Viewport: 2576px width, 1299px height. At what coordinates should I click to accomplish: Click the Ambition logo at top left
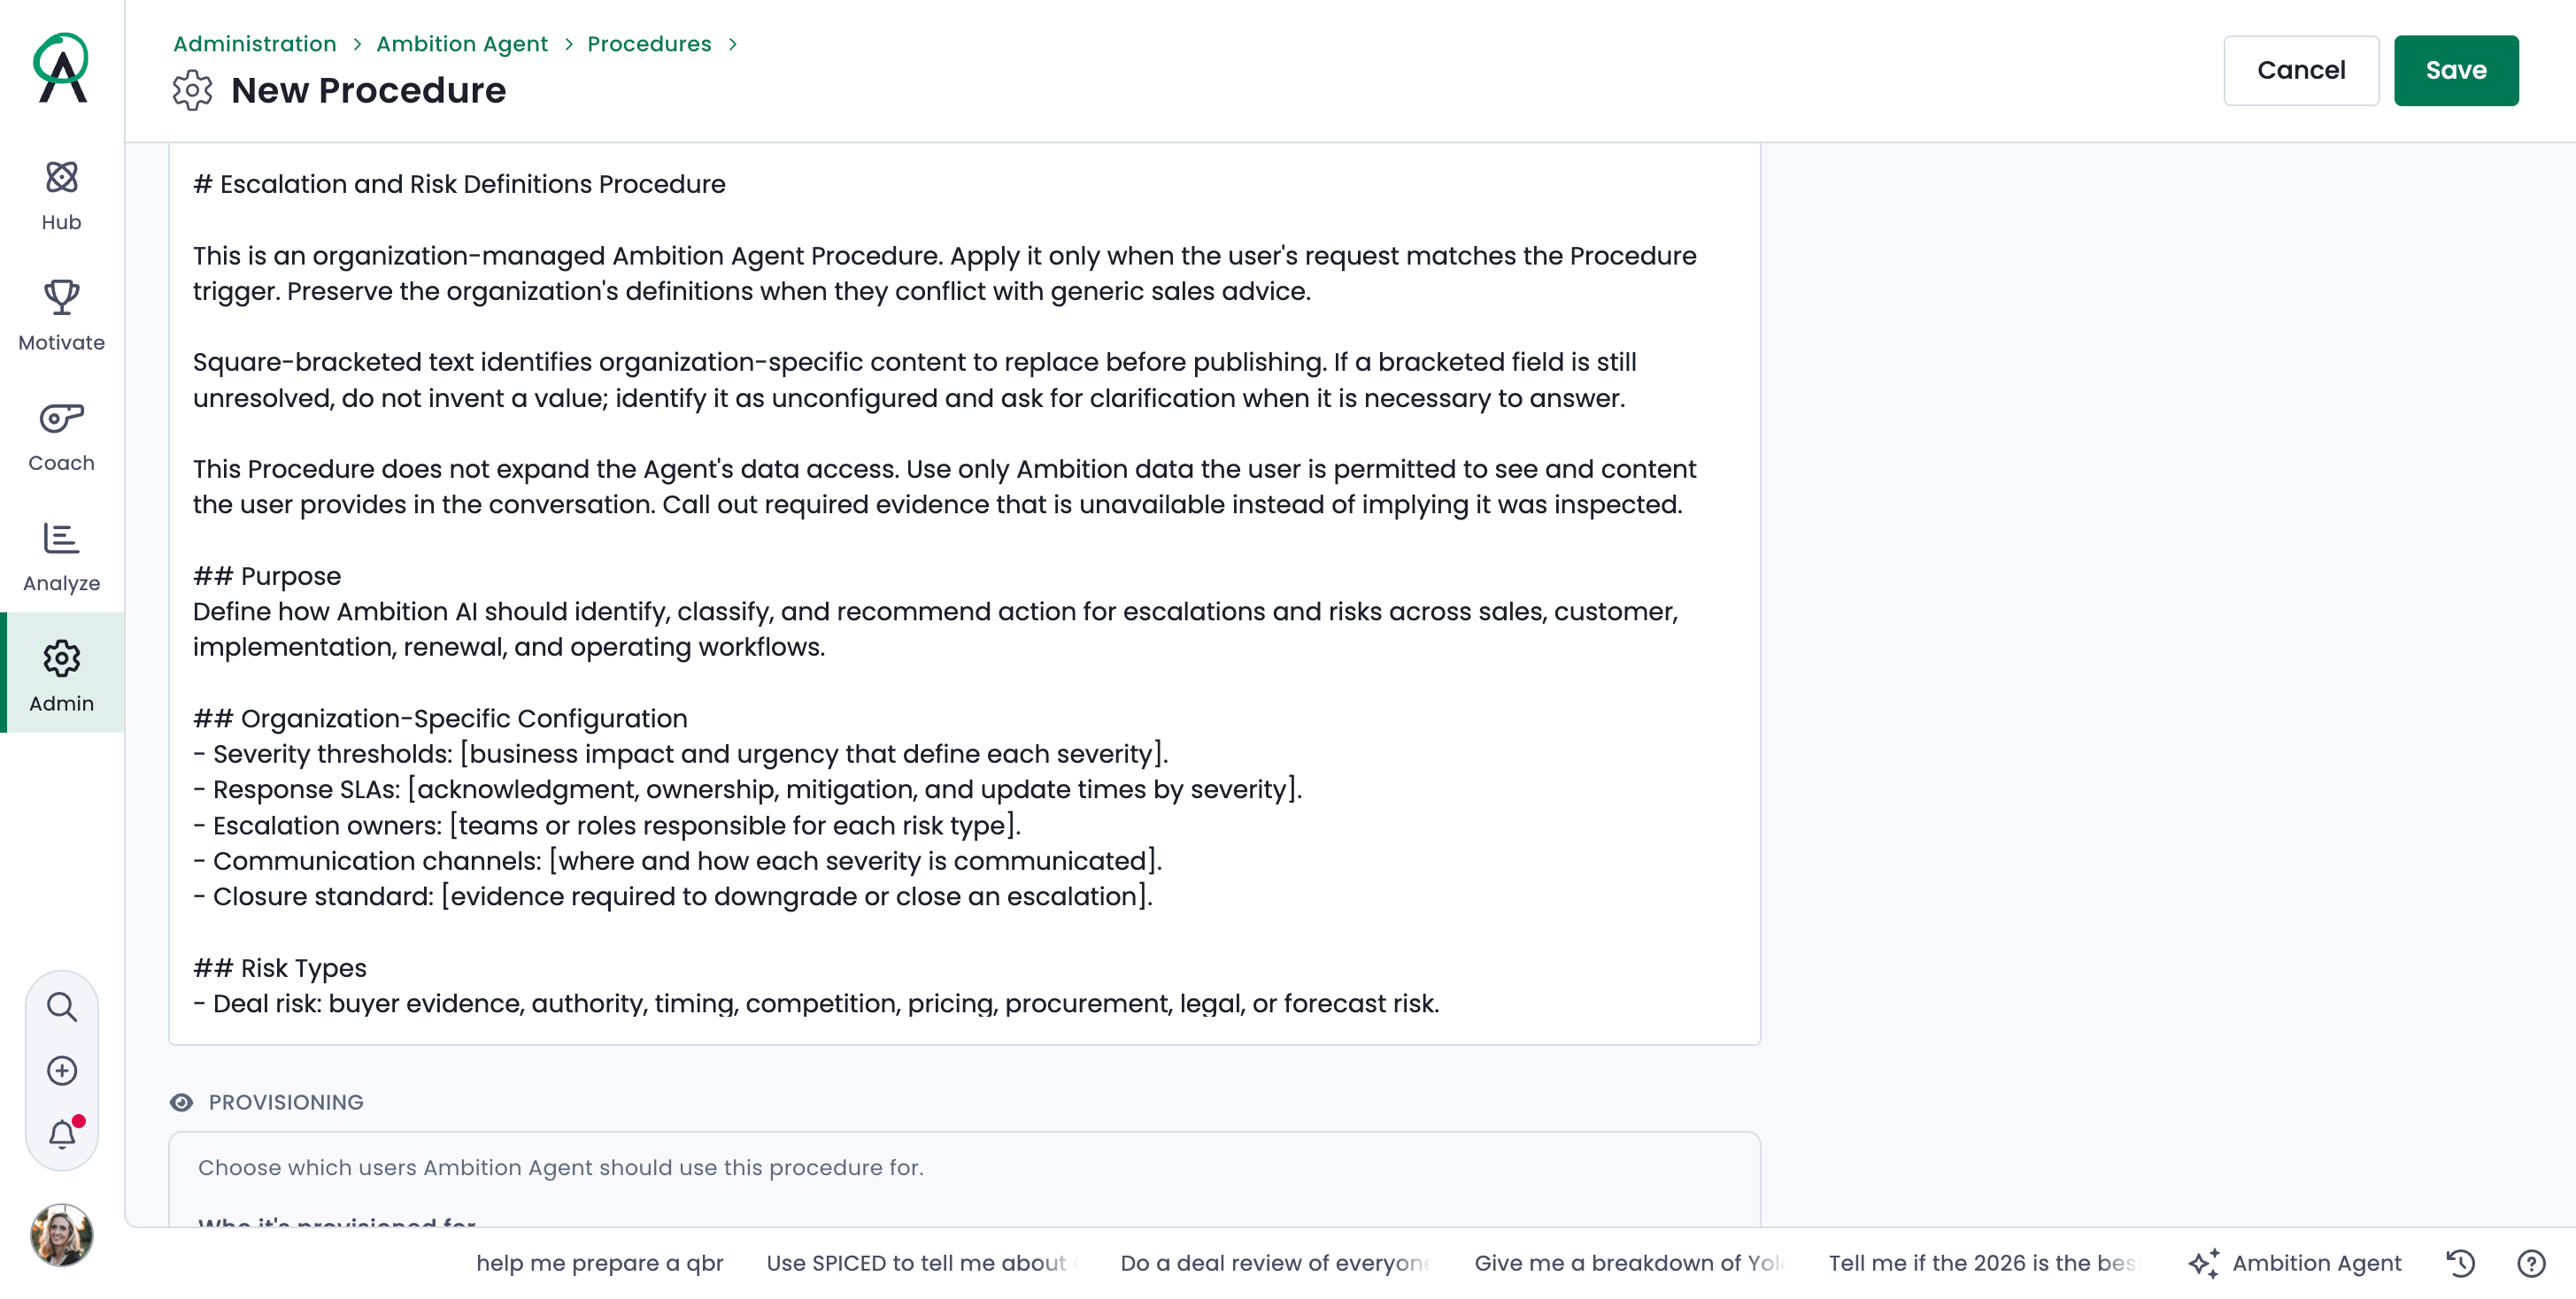tap(62, 68)
